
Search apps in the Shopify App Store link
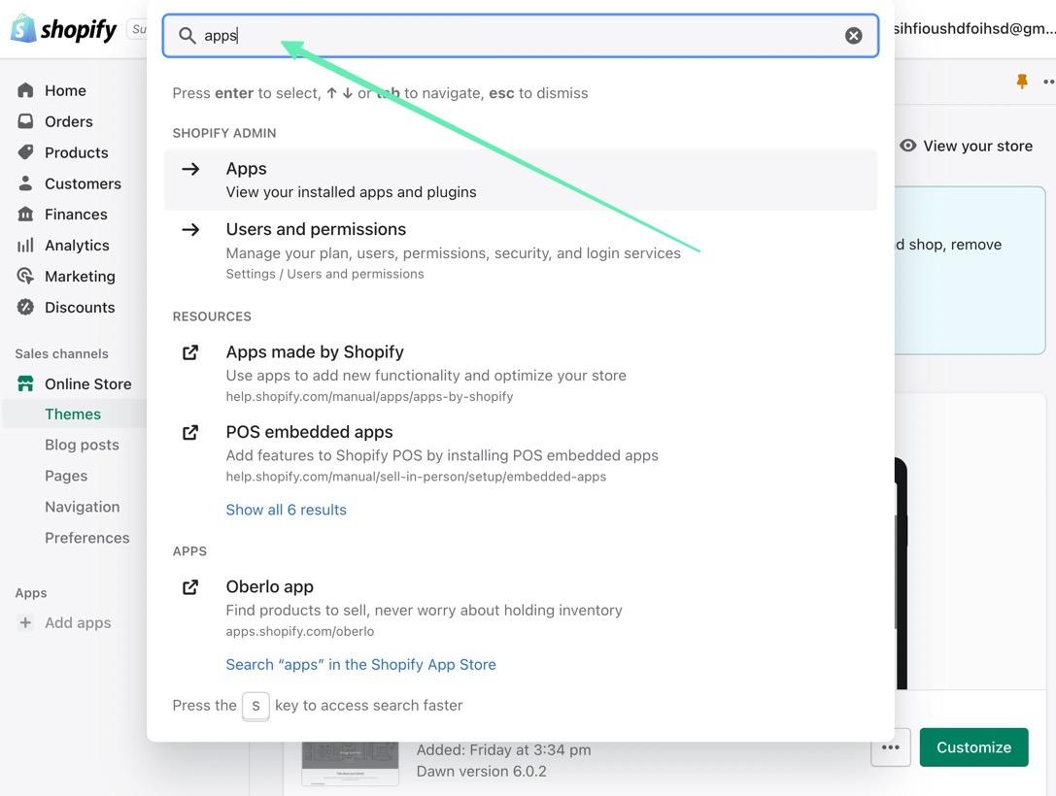click(360, 665)
